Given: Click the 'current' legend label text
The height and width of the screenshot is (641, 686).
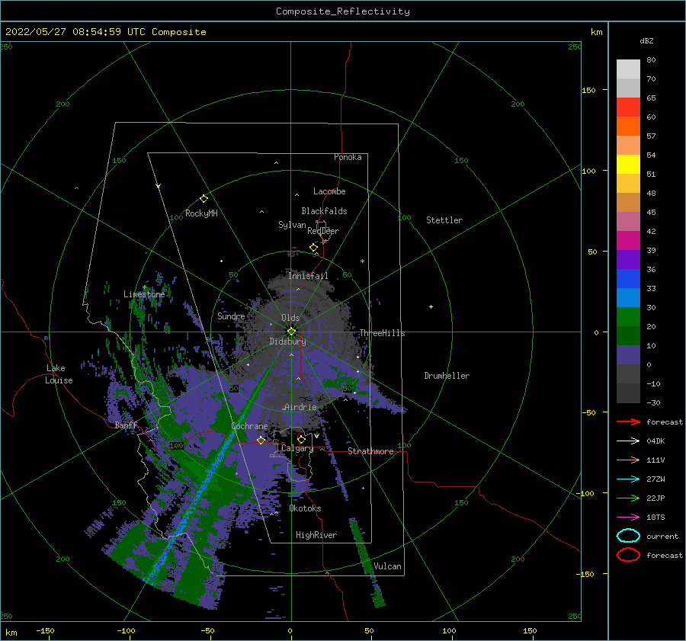Looking at the screenshot, I should pyautogui.click(x=662, y=536).
